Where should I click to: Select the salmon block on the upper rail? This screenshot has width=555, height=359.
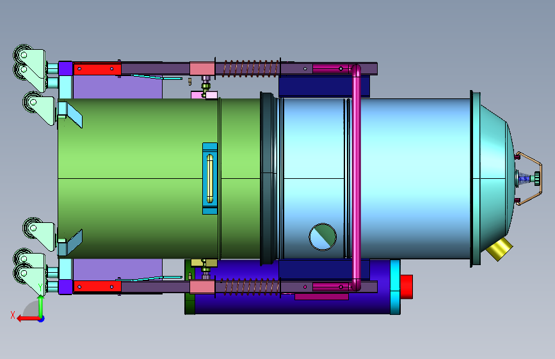(x=202, y=68)
